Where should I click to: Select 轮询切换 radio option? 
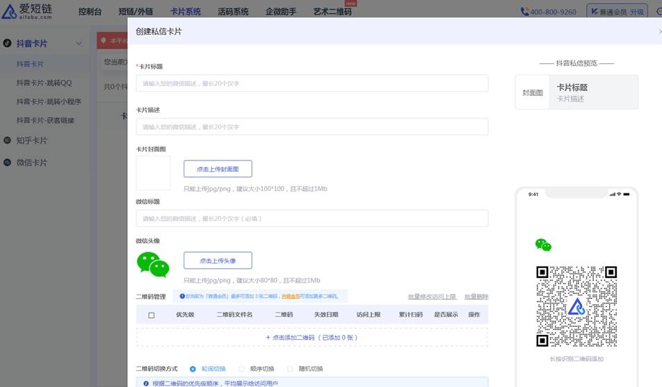193,369
